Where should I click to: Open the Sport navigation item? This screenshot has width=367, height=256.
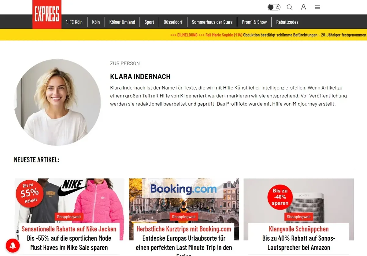point(149,22)
